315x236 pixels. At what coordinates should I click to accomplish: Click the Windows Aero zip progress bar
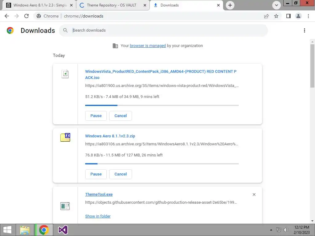(162, 163)
